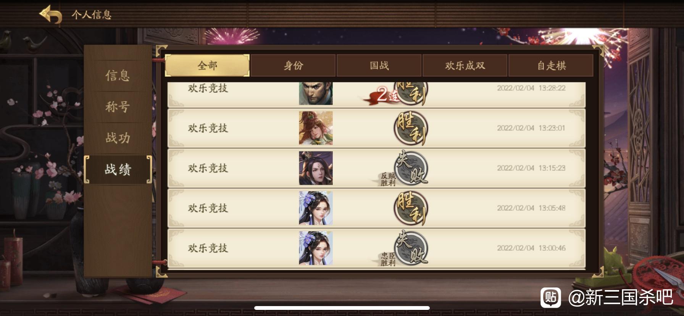Tap the 胜利 badge in the 13:23:01 record
Viewport: 684px width, 316px height.
point(411,128)
